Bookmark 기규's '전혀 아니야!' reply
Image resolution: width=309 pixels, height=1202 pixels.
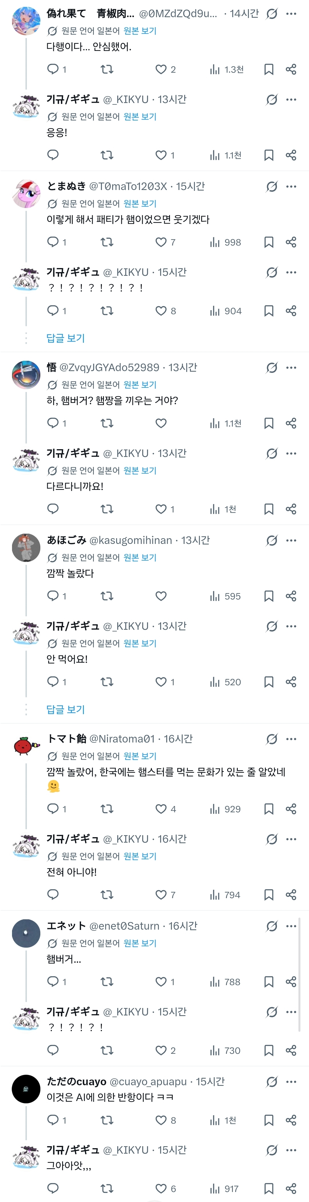click(269, 894)
